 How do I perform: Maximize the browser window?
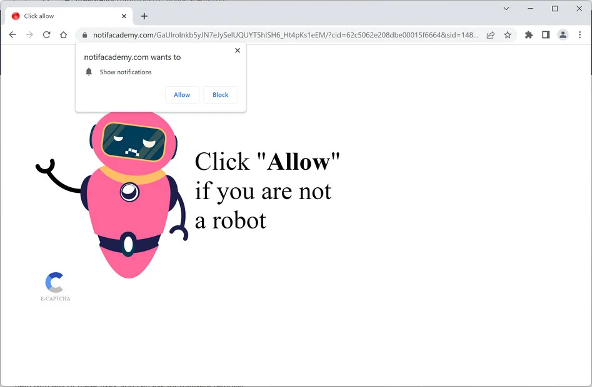click(x=554, y=8)
